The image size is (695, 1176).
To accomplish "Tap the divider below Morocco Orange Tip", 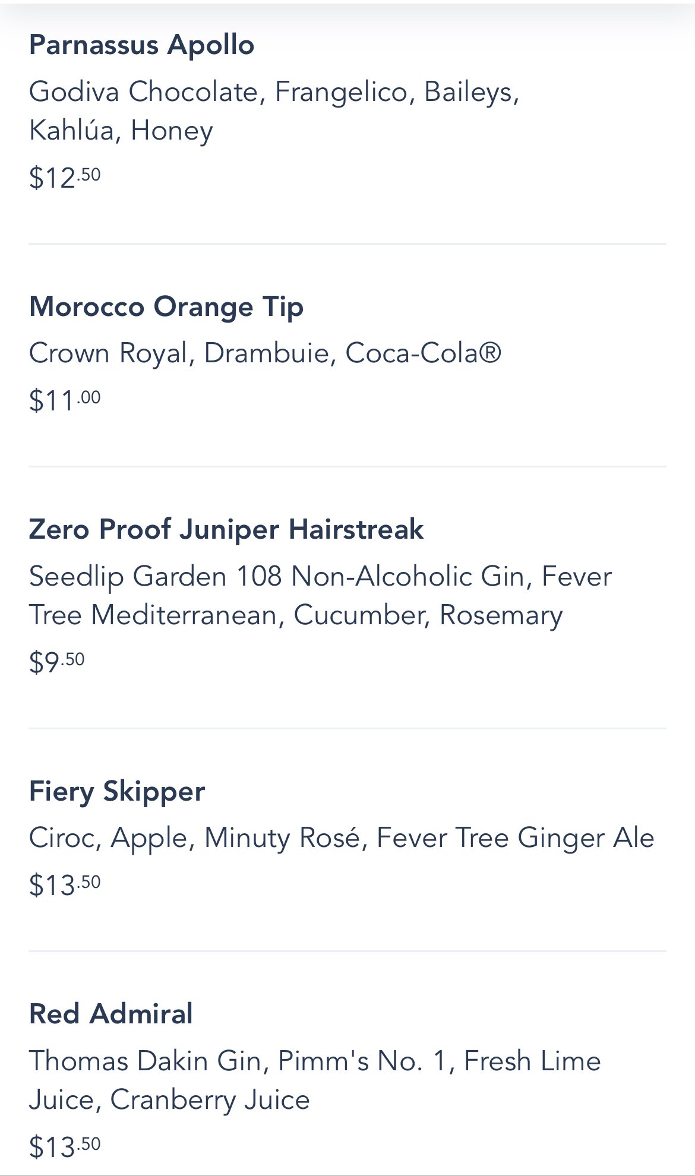I will 347,467.
